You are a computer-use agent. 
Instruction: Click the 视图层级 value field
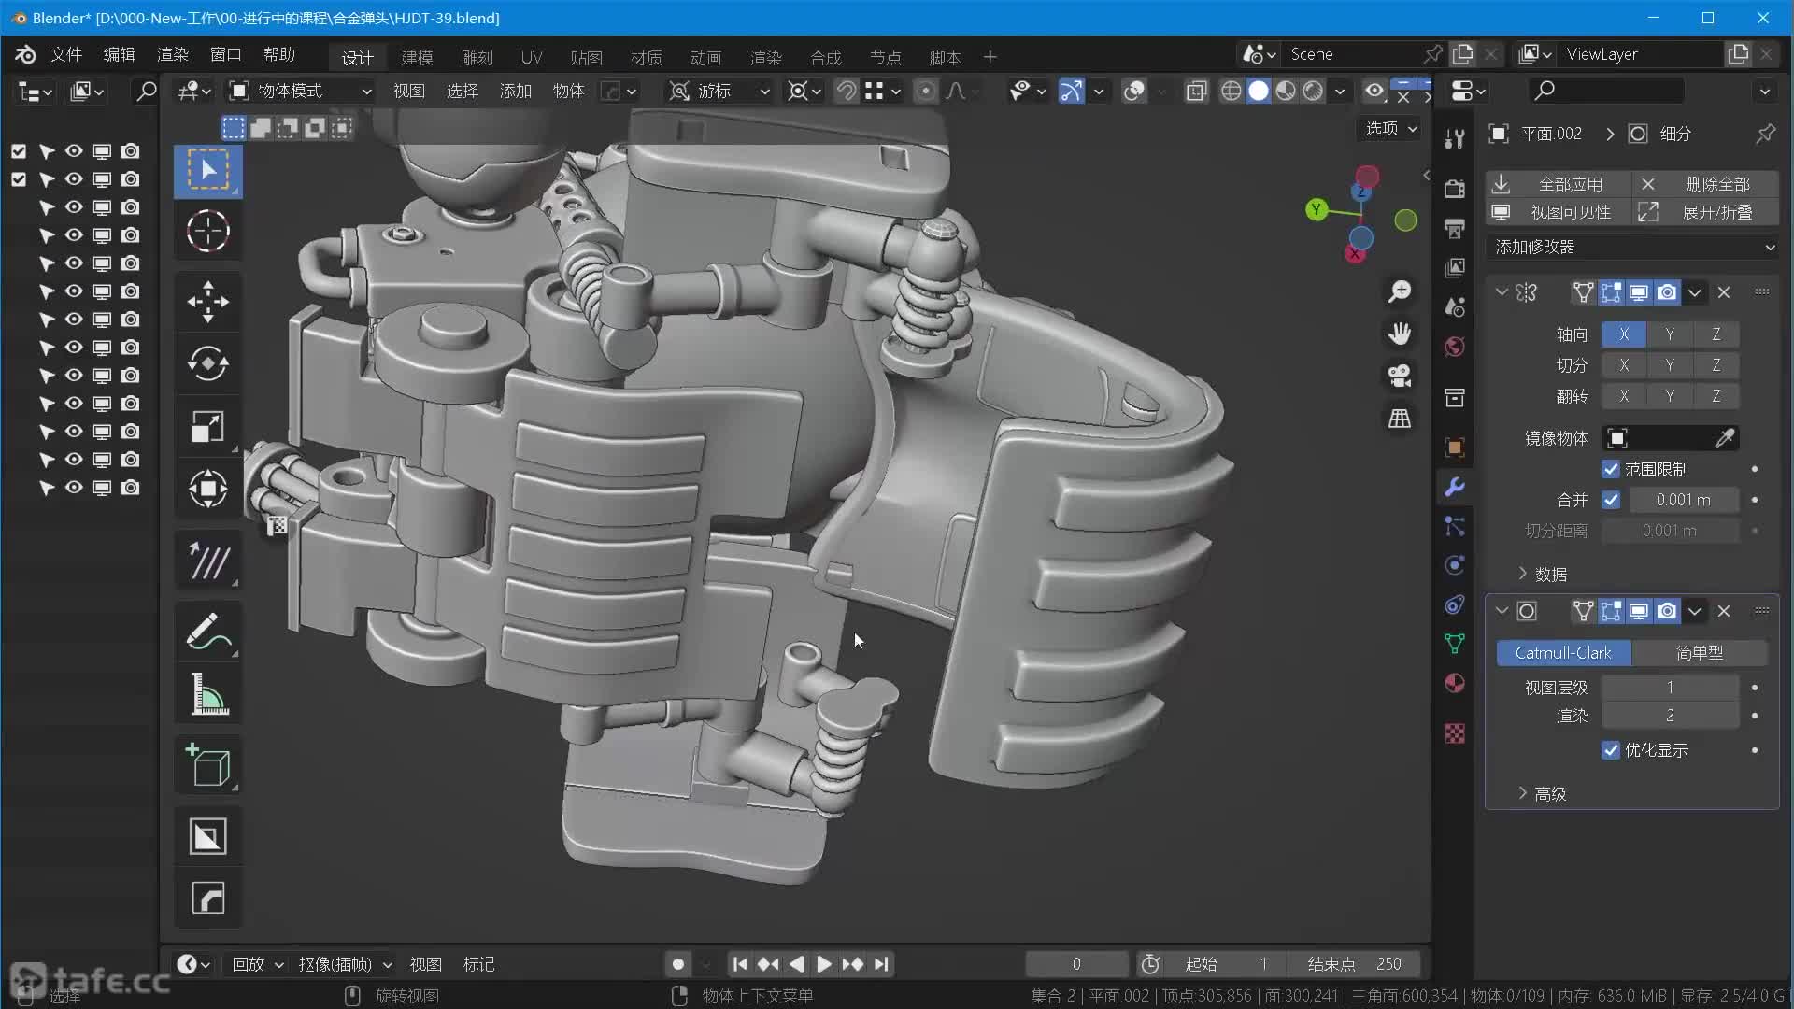point(1670,688)
